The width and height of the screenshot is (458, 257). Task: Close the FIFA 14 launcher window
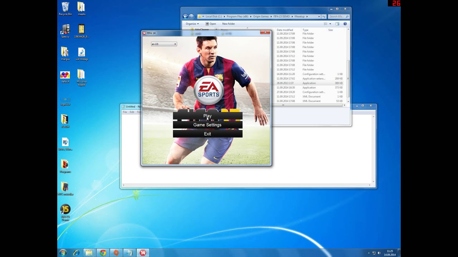pos(265,32)
